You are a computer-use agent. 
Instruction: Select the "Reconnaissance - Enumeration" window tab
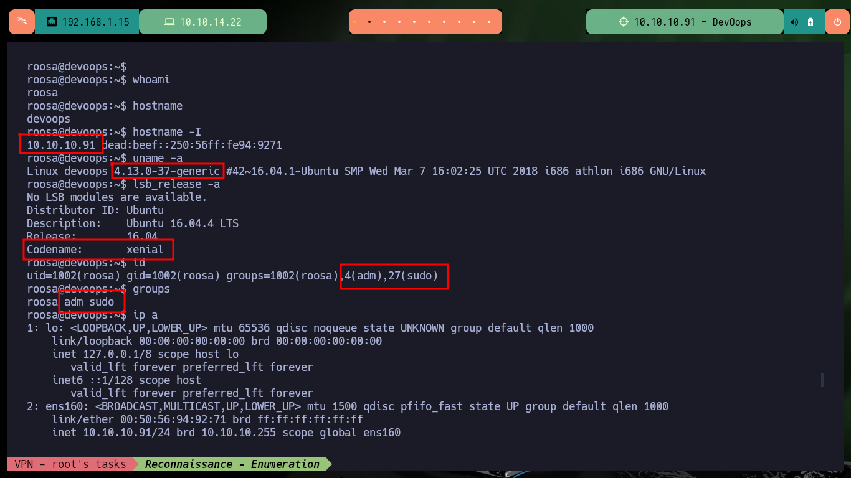click(232, 464)
